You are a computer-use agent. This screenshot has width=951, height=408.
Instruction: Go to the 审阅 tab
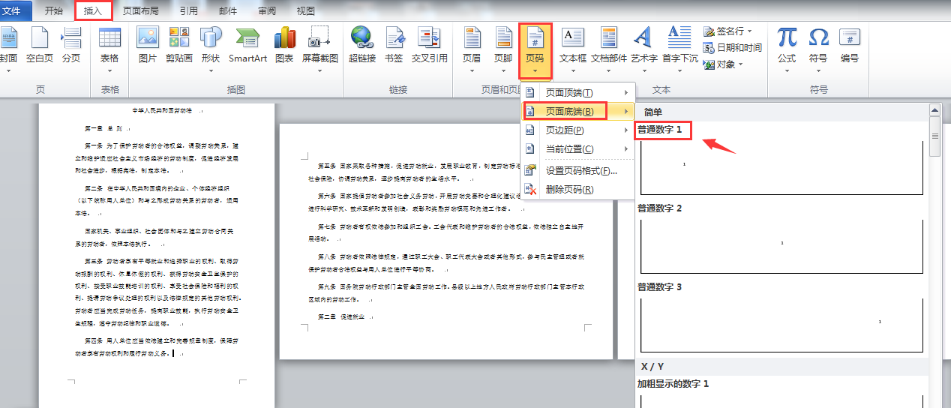(x=266, y=11)
